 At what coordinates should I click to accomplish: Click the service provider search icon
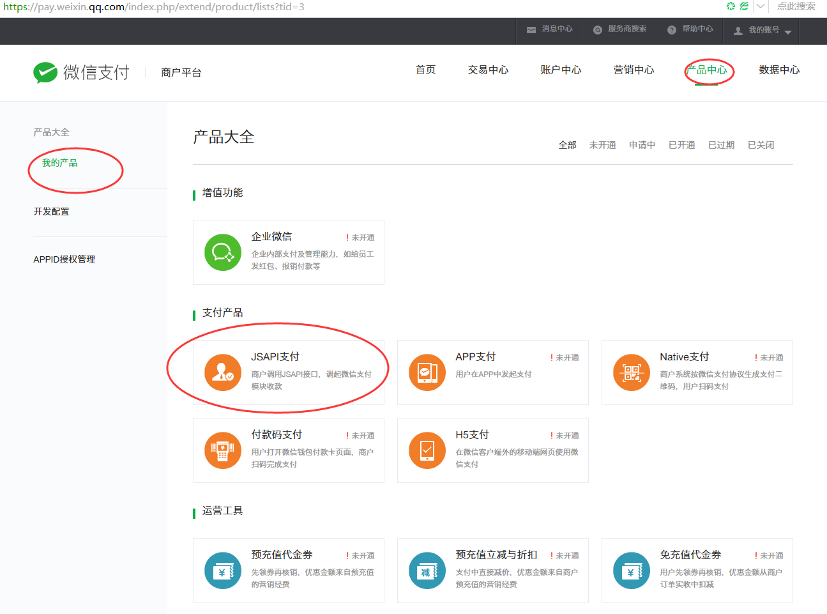point(598,30)
